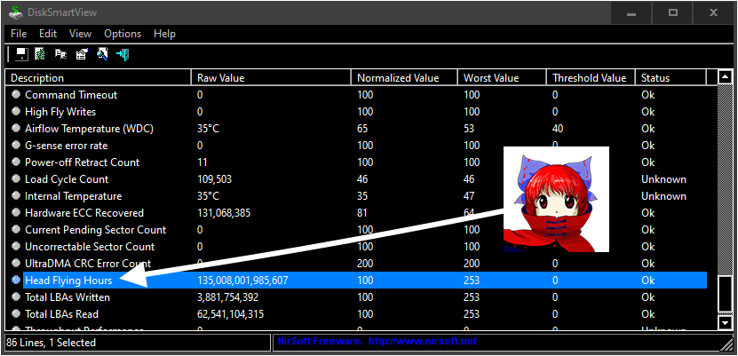Open the NirSoft website link in status bar
This screenshot has height=356, width=738.
[x=423, y=342]
